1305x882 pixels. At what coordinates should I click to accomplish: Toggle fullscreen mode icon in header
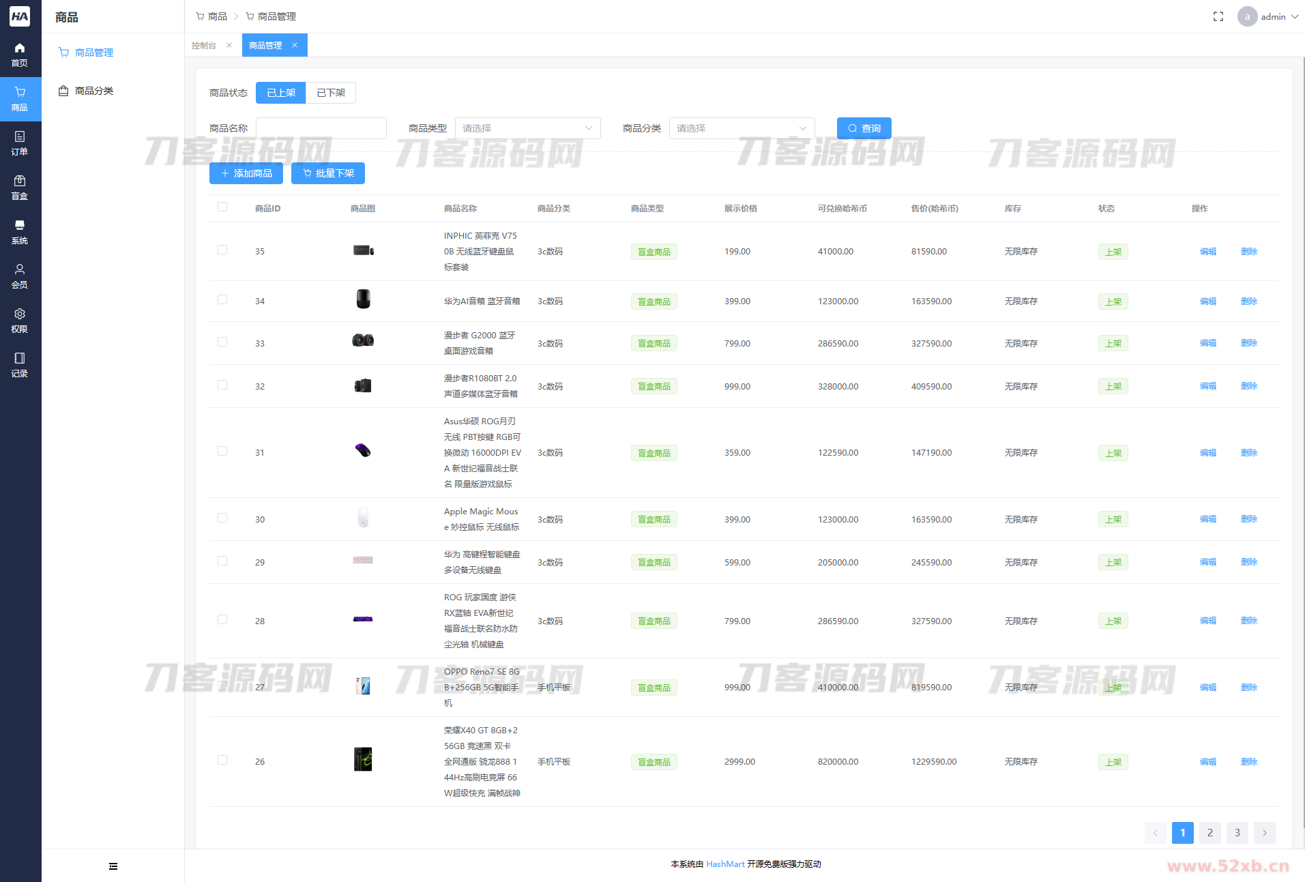1218,16
